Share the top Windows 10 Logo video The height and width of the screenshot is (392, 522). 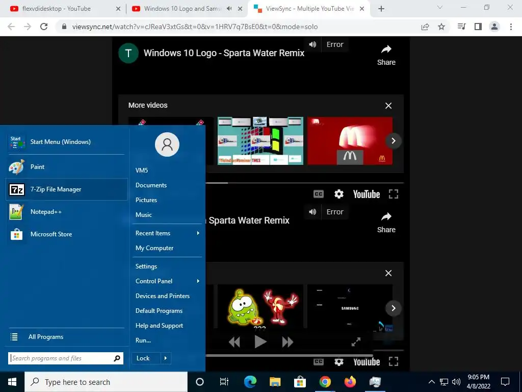pos(386,55)
